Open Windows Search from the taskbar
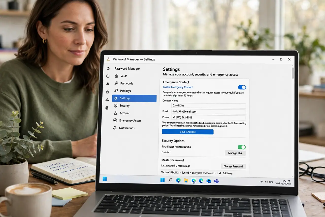 170,180
